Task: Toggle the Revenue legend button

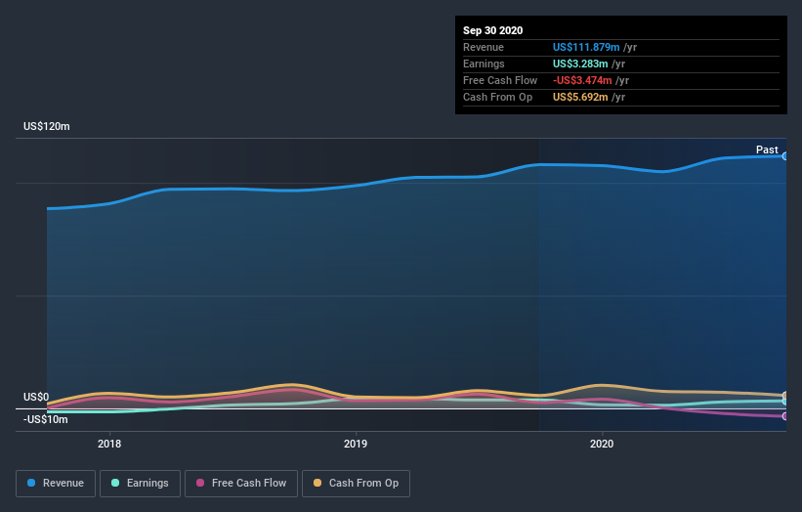Action: point(56,484)
